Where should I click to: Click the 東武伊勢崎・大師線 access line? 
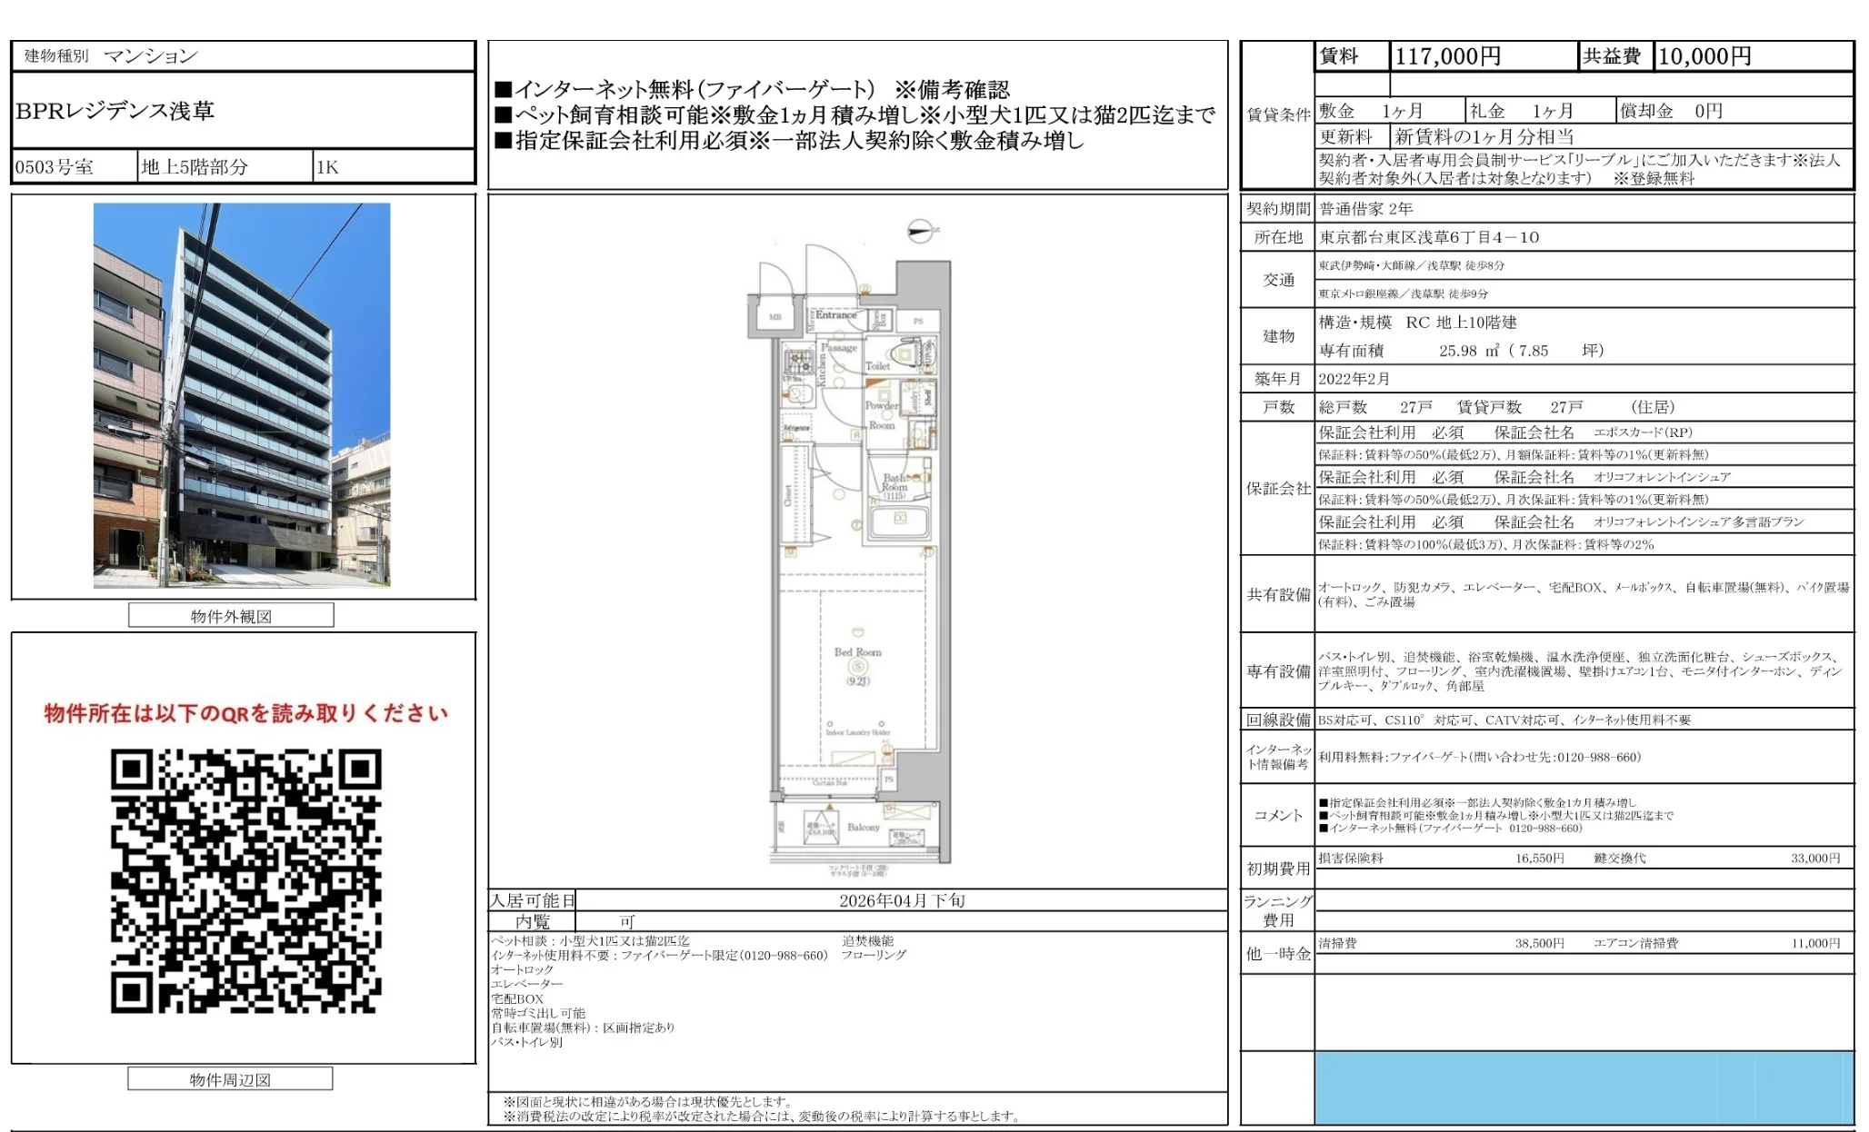(x=1412, y=265)
